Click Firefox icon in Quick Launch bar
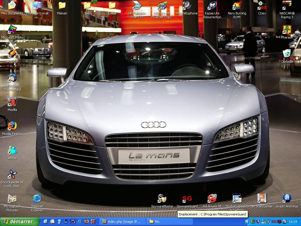 86,222
